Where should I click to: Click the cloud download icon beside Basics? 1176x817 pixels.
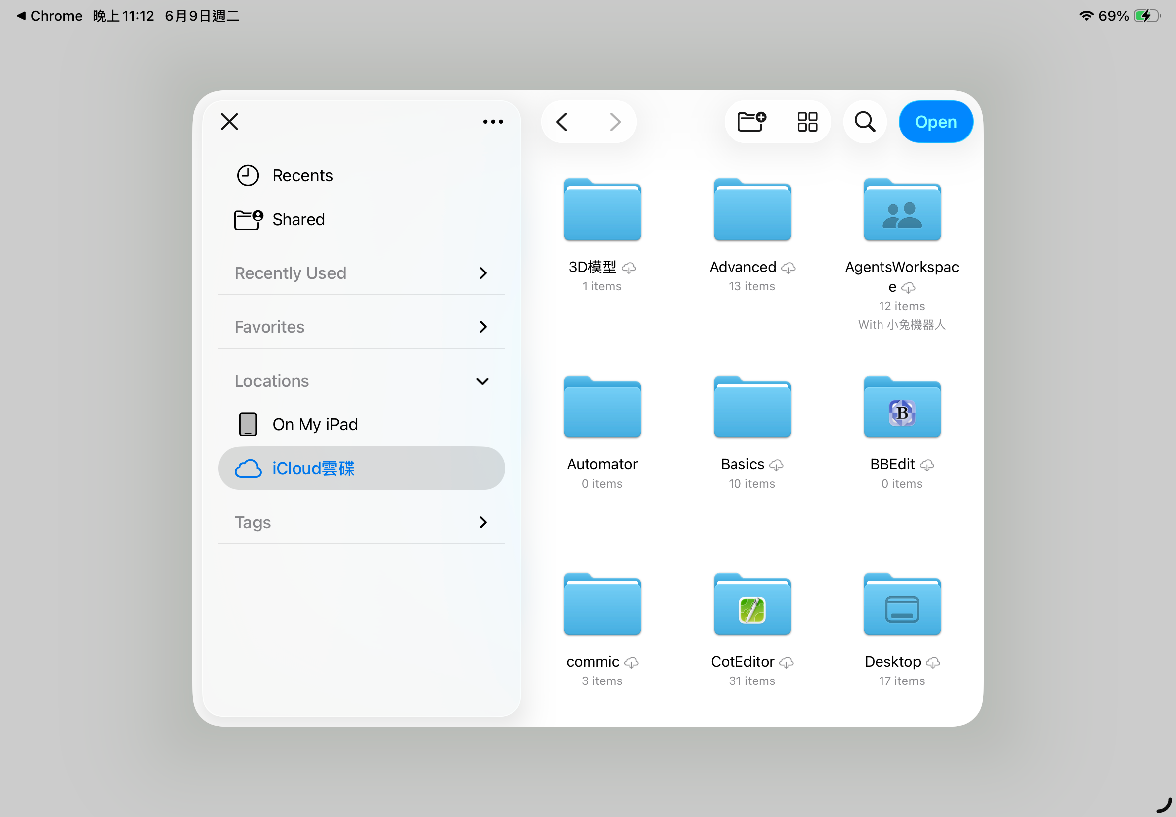pyautogui.click(x=776, y=465)
